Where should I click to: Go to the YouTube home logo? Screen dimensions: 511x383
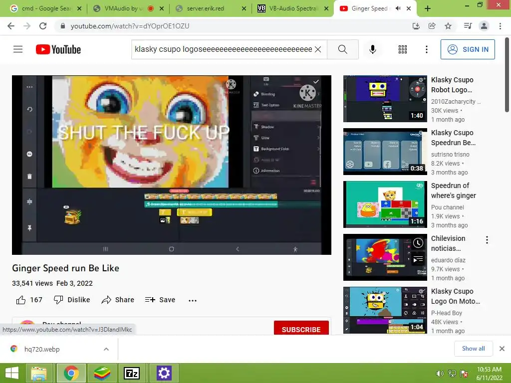click(58, 49)
